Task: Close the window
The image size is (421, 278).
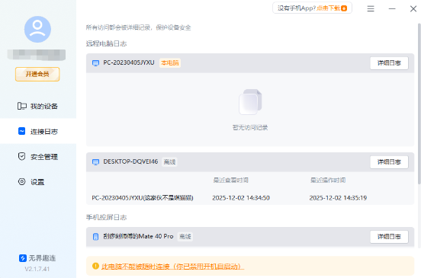Action: 413,9
